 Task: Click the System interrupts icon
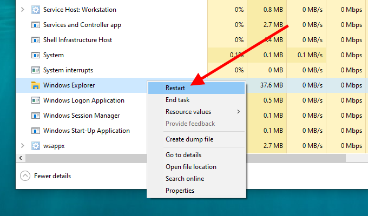[x=36, y=70]
